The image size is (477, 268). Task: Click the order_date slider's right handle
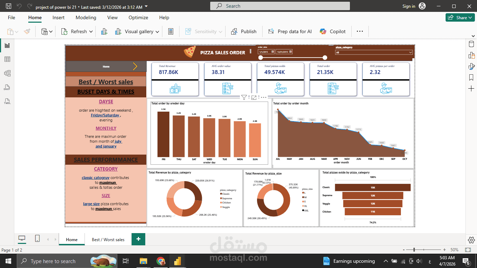[x=325, y=58]
